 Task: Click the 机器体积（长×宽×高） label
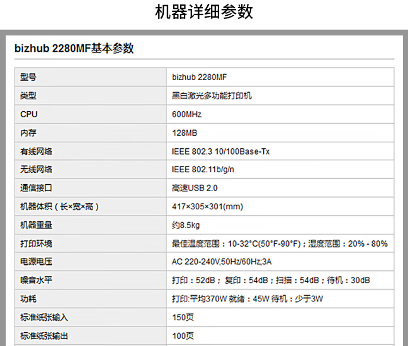[x=59, y=207]
